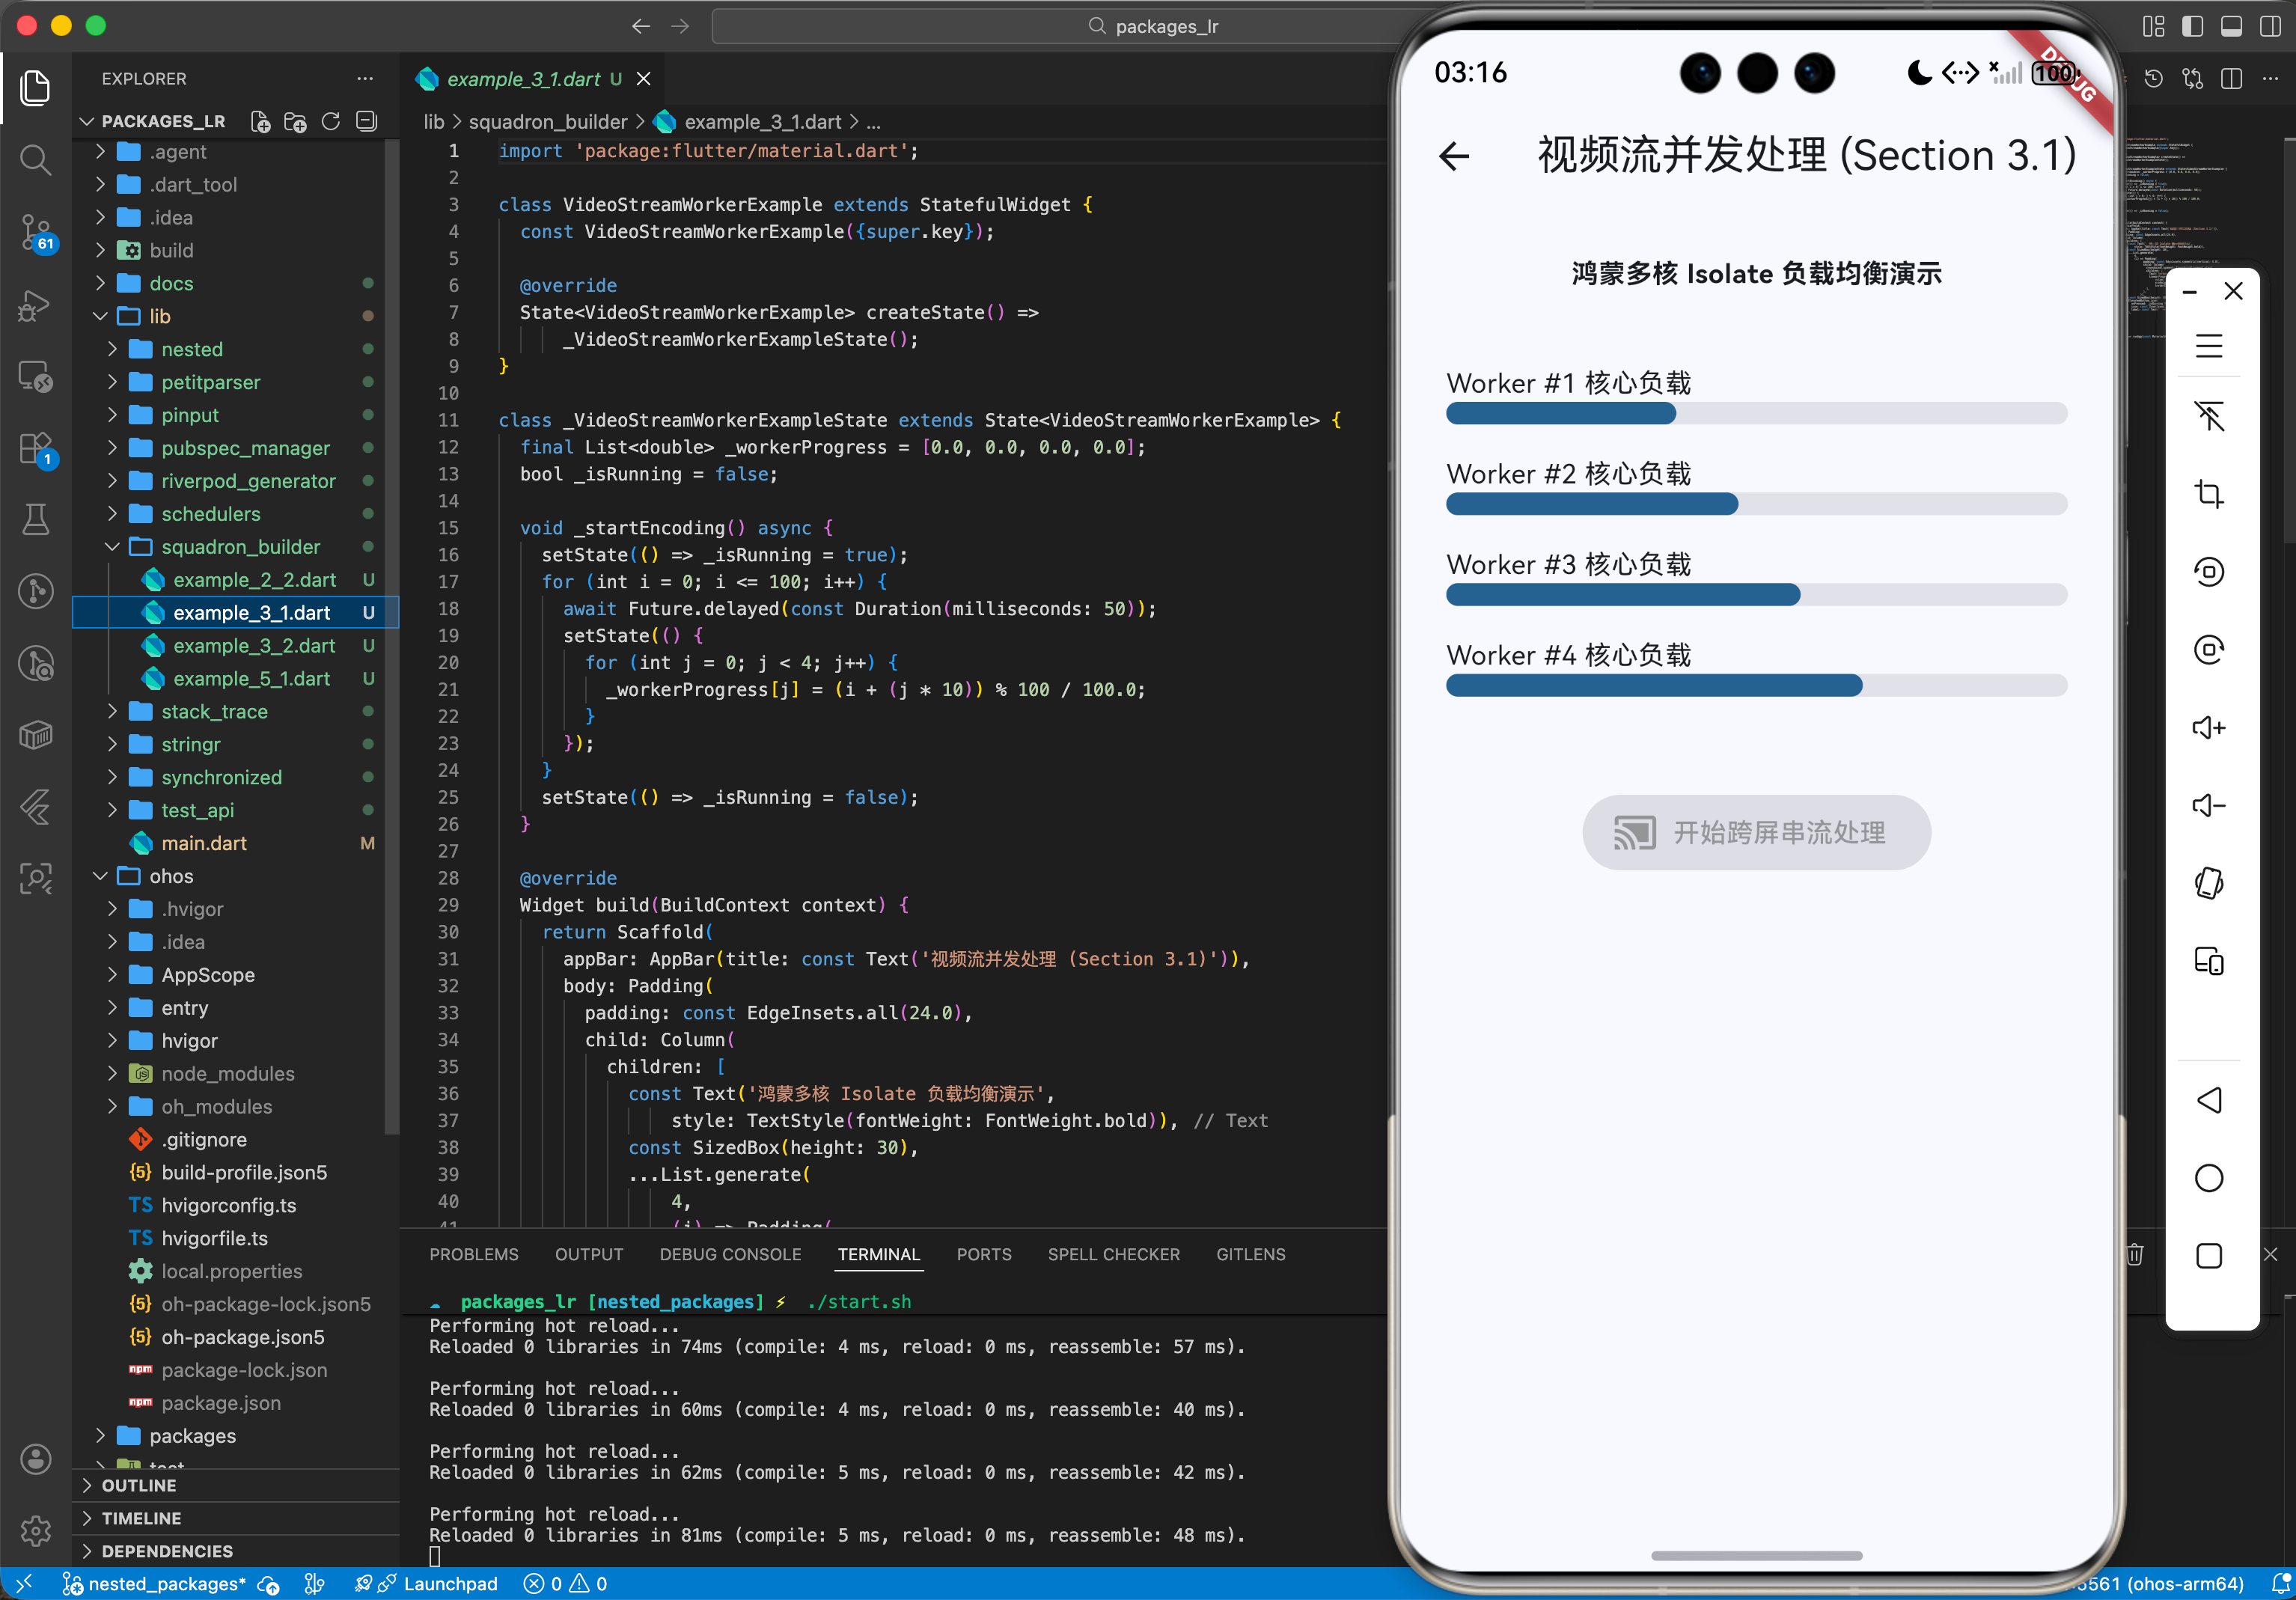Switch to the GITLENS panel tab
This screenshot has width=2296, height=1600.
[x=1251, y=1254]
